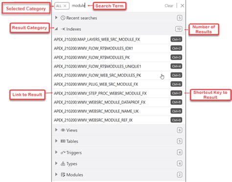Expand the Triggers result category
Viewport: 232px width, 182px height.
(x=56, y=152)
